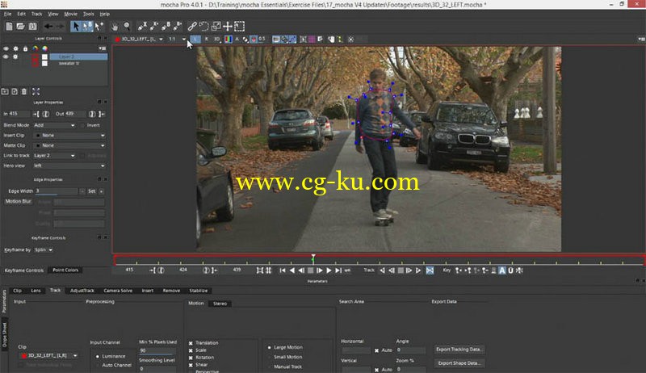Open the Keyframe by Spline dropdown
646x373 pixels.
point(44,250)
